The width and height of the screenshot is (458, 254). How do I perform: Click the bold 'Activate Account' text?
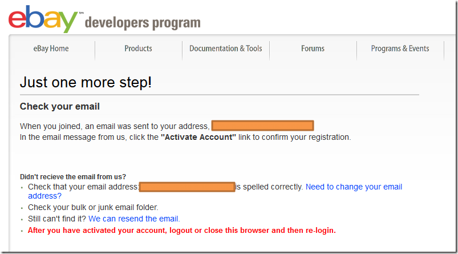(198, 137)
